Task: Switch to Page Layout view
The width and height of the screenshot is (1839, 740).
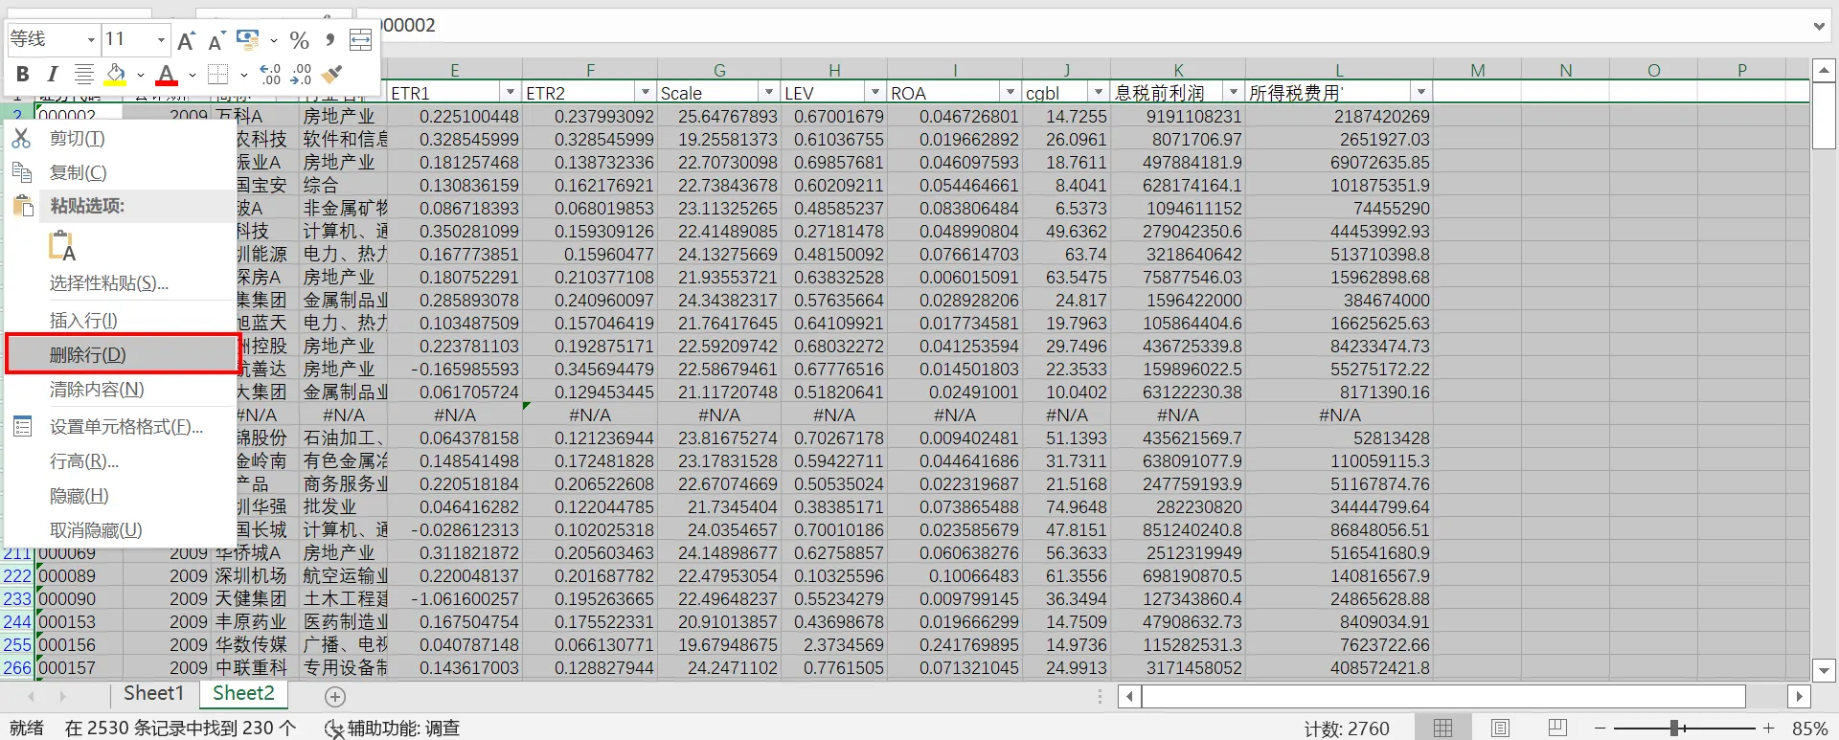Action: tap(1500, 729)
